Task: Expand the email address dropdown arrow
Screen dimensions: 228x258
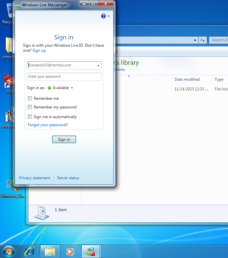Action: (98, 65)
